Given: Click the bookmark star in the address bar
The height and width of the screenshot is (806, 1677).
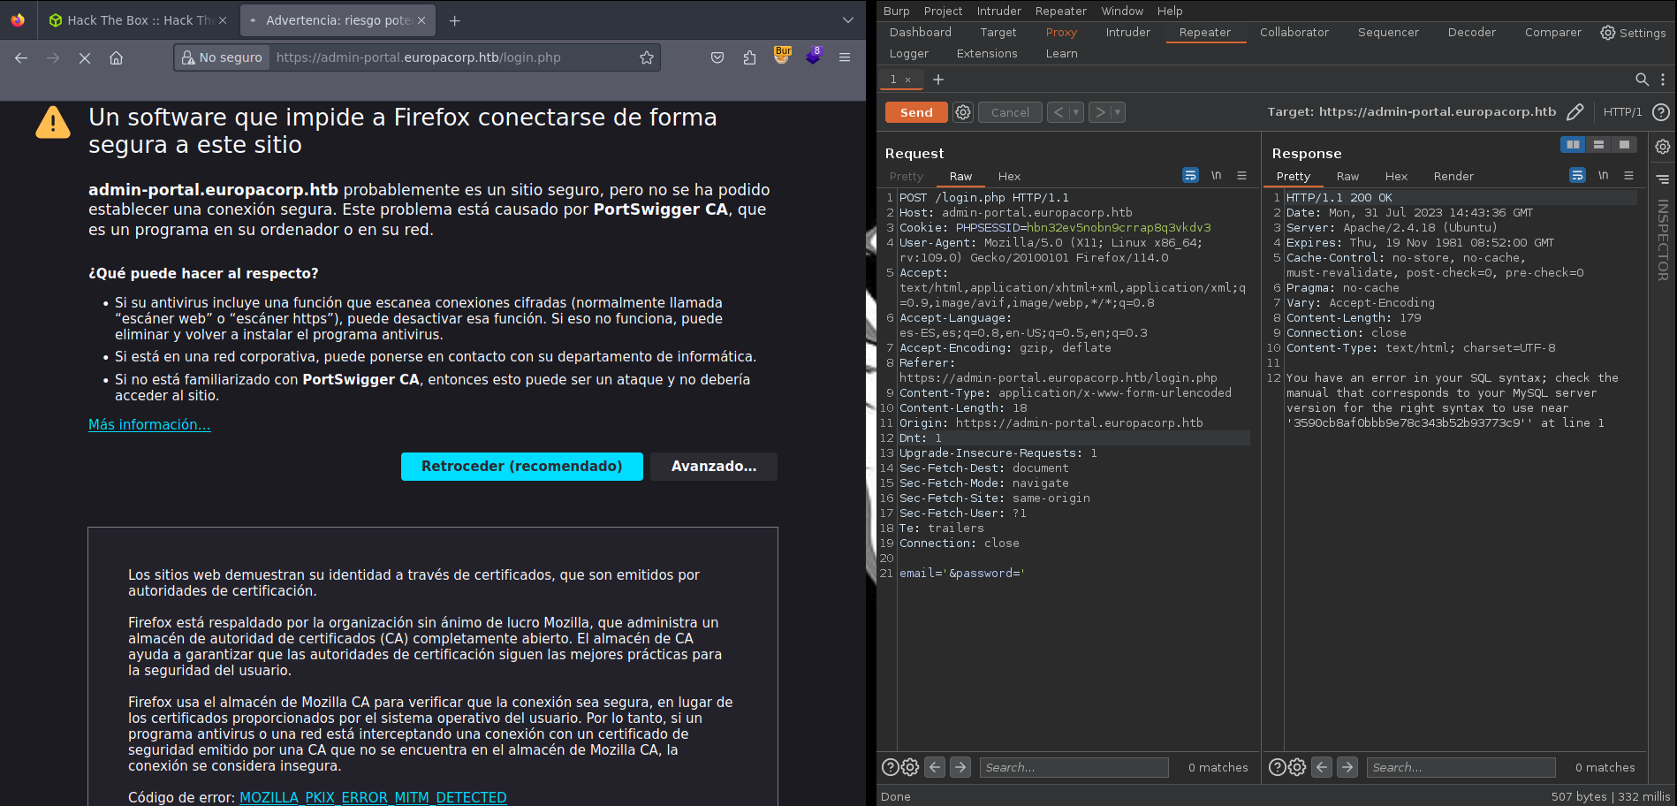Looking at the screenshot, I should [646, 57].
